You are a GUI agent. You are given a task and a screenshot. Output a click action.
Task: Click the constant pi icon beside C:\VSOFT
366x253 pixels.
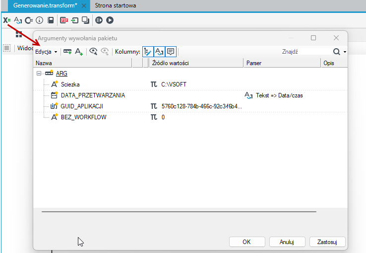(154, 84)
